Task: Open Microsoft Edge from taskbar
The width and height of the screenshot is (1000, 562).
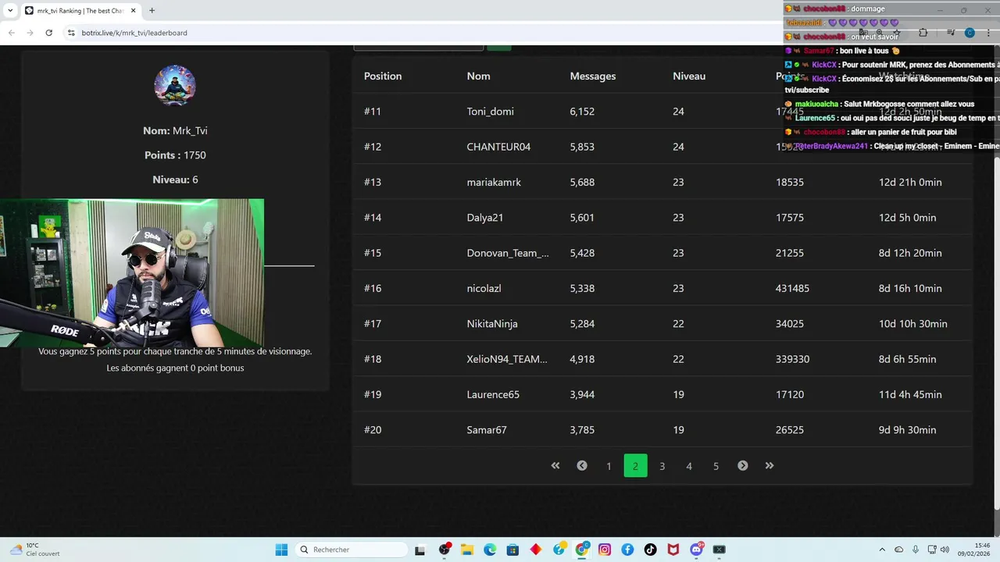Action: (x=490, y=550)
